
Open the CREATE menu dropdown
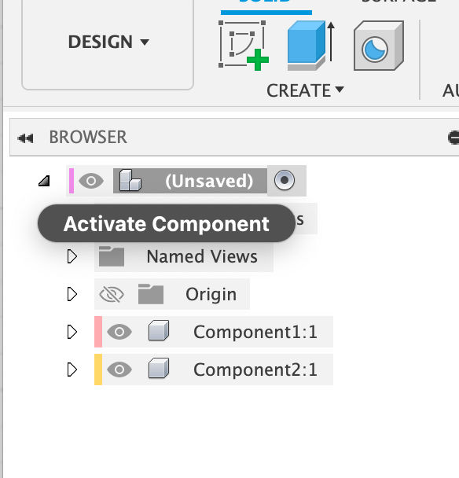(x=305, y=90)
